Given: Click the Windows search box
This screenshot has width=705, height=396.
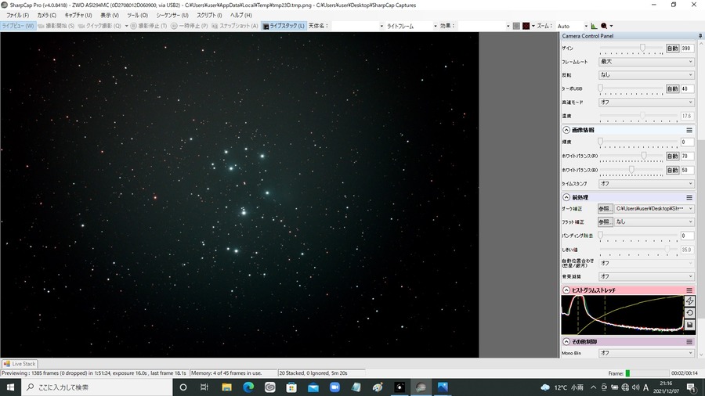Looking at the screenshot, I should coord(96,387).
